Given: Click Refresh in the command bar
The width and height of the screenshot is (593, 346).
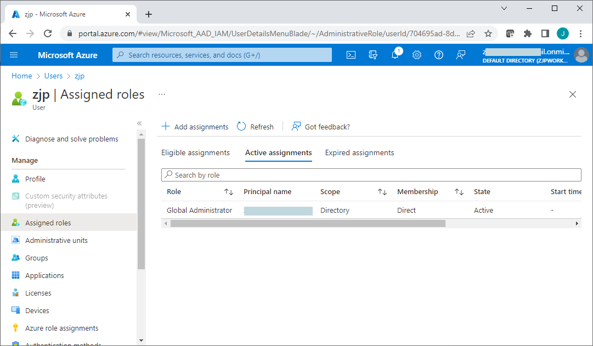Looking at the screenshot, I should click(255, 127).
